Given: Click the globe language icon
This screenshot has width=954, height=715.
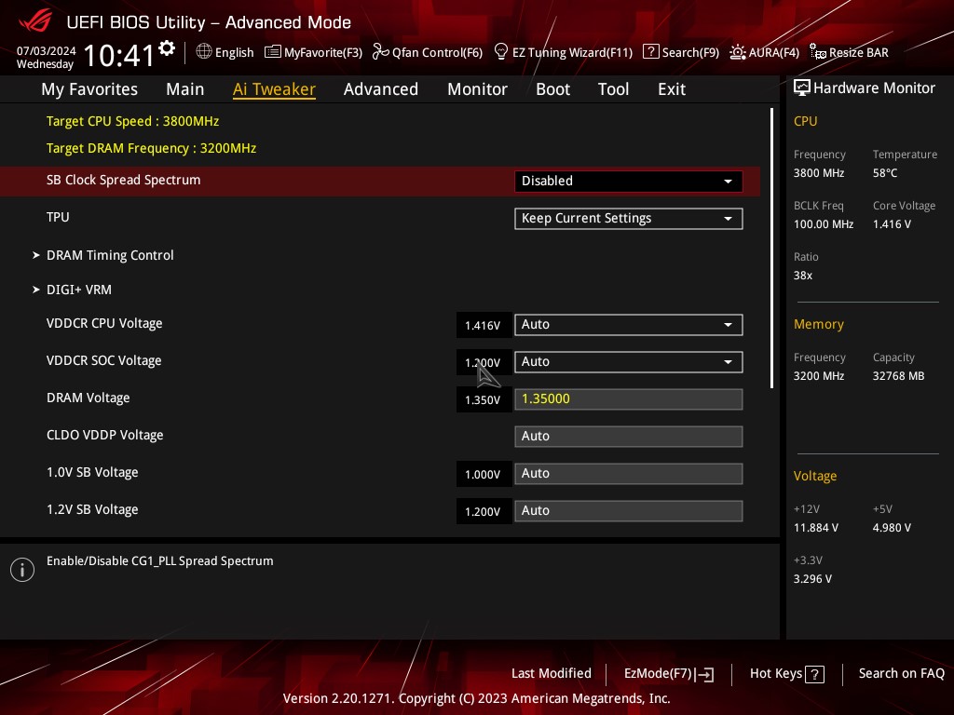Looking at the screenshot, I should pos(204,52).
